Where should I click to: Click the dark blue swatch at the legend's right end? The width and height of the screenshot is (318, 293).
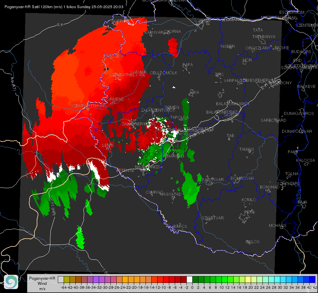click(x=313, y=280)
